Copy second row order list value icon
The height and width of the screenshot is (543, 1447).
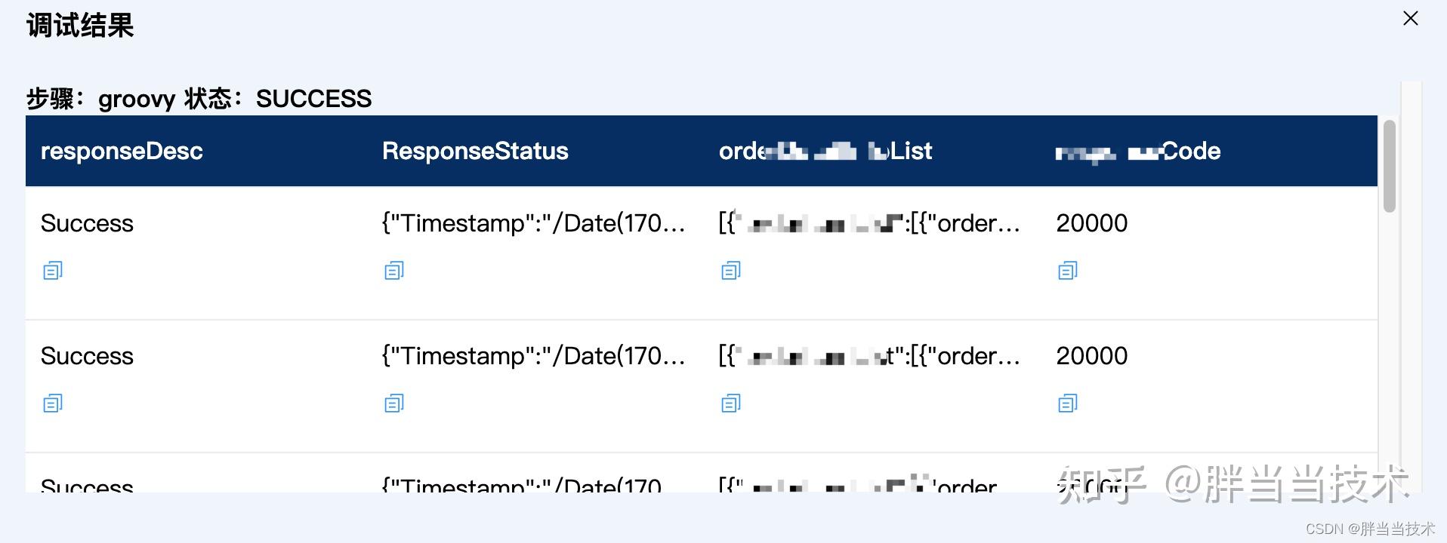point(731,403)
